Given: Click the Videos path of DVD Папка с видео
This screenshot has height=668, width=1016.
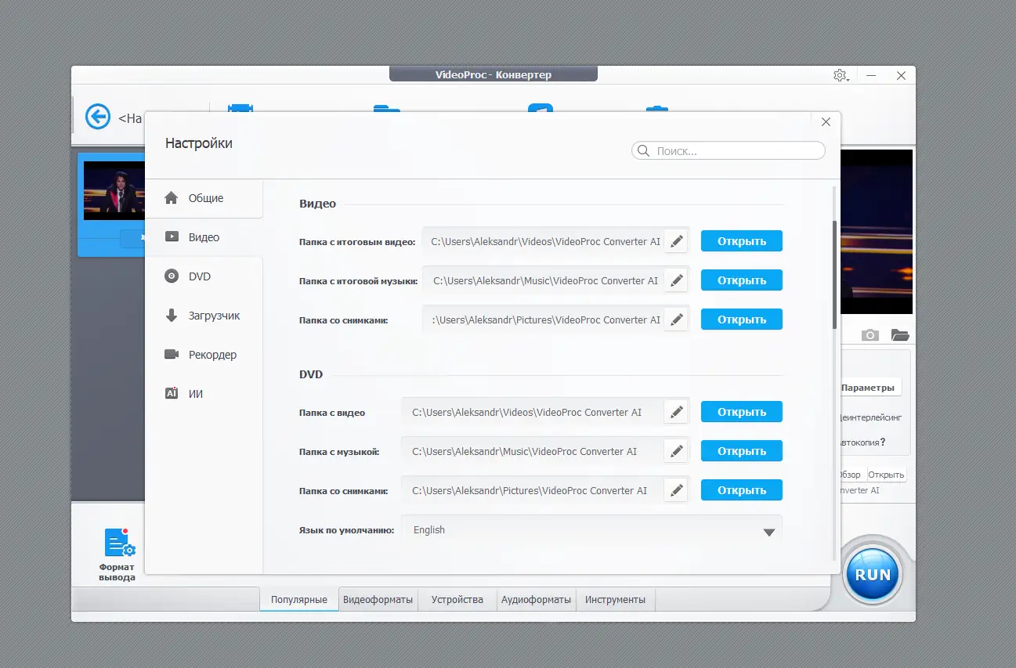Looking at the screenshot, I should [x=527, y=412].
